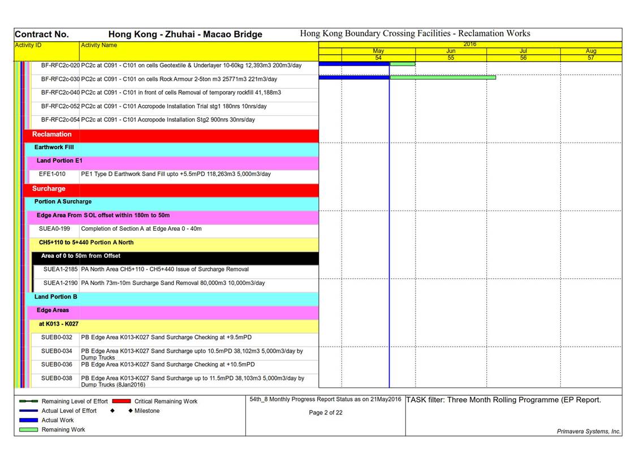Click the Activity ID column header
This screenshot has width=635, height=449.
(x=47, y=51)
